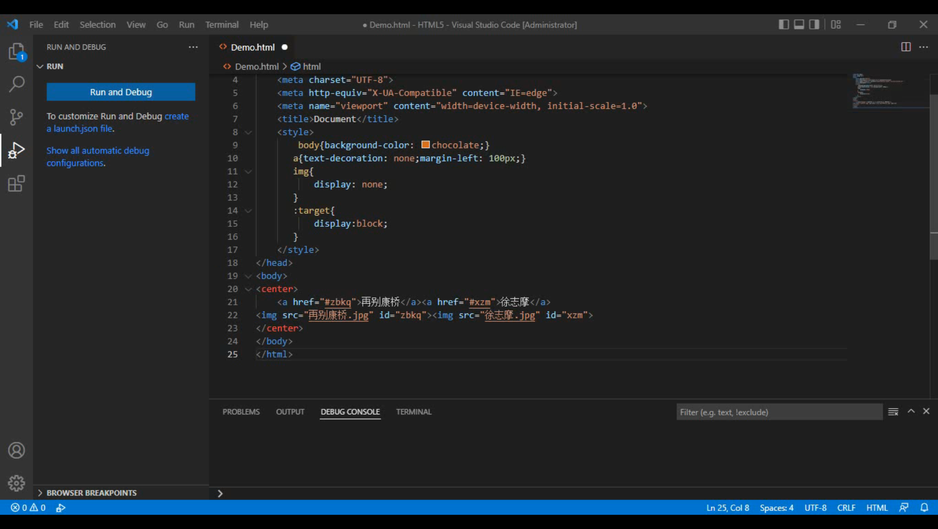Click CRLF end of line setting
The height and width of the screenshot is (529, 938).
click(846, 507)
